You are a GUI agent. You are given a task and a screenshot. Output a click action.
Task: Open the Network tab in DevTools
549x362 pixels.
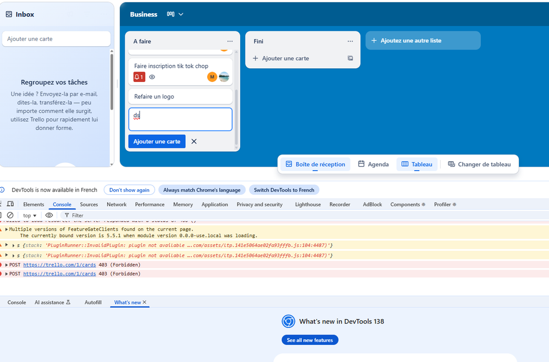point(117,204)
